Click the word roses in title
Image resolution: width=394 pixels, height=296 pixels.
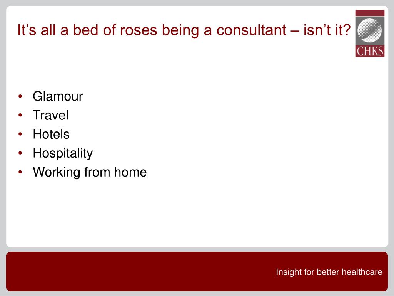point(139,30)
